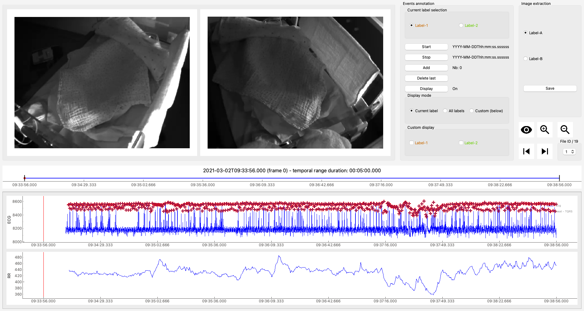Save the extracted image
Image resolution: width=584 pixels, height=311 pixels.
tap(550, 88)
